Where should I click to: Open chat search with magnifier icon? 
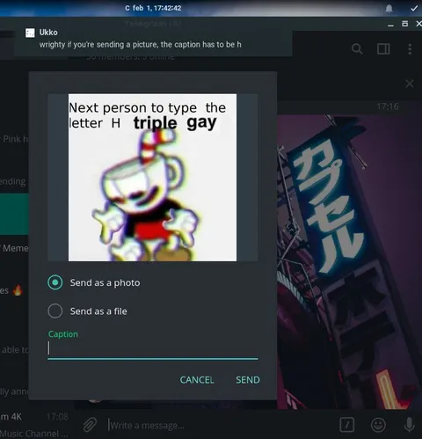[357, 49]
